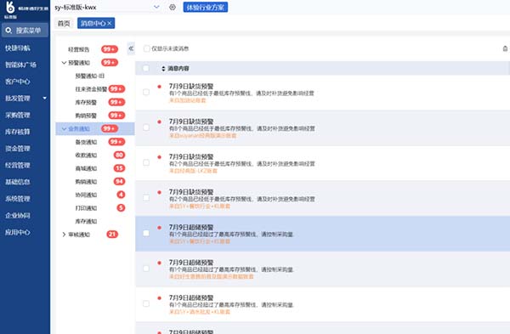510x334 pixels.
Task: Click the 体验行业方案 button
Action: click(205, 7)
